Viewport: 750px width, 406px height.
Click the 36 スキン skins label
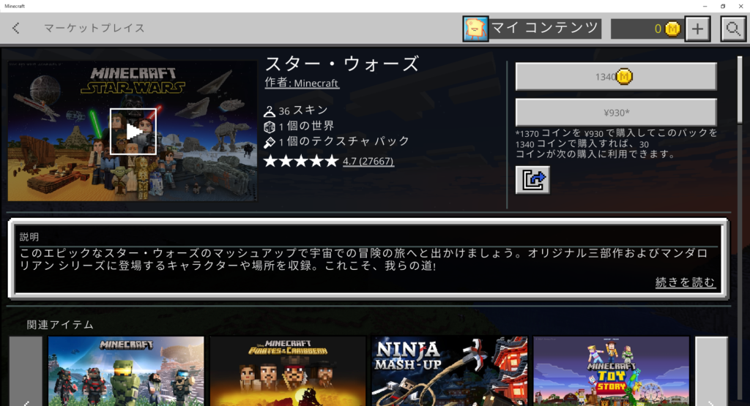[303, 110]
